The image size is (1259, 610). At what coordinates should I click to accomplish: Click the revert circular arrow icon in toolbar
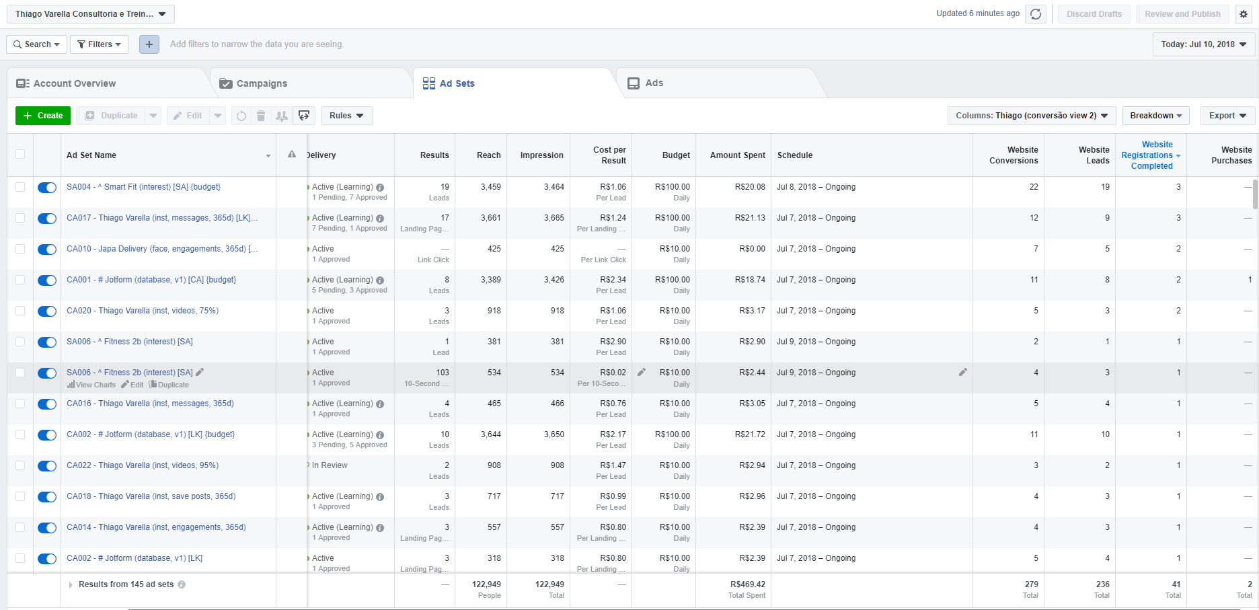[241, 116]
